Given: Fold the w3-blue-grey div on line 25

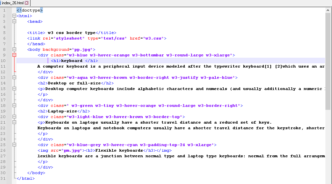Looking at the screenshot, I should pos(14,145).
